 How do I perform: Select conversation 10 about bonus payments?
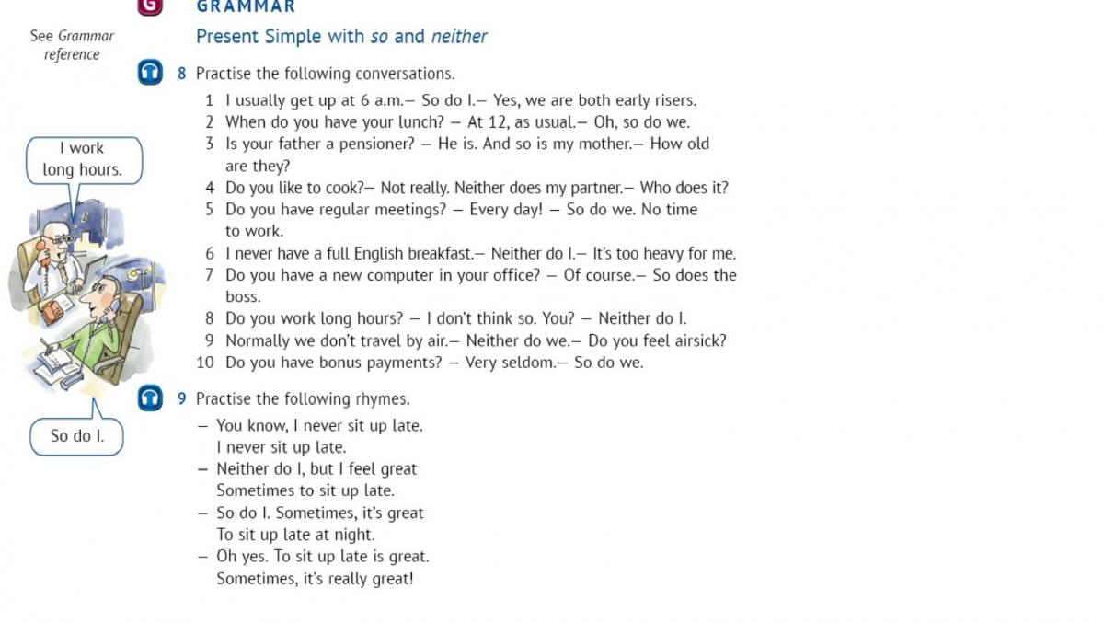click(x=434, y=363)
